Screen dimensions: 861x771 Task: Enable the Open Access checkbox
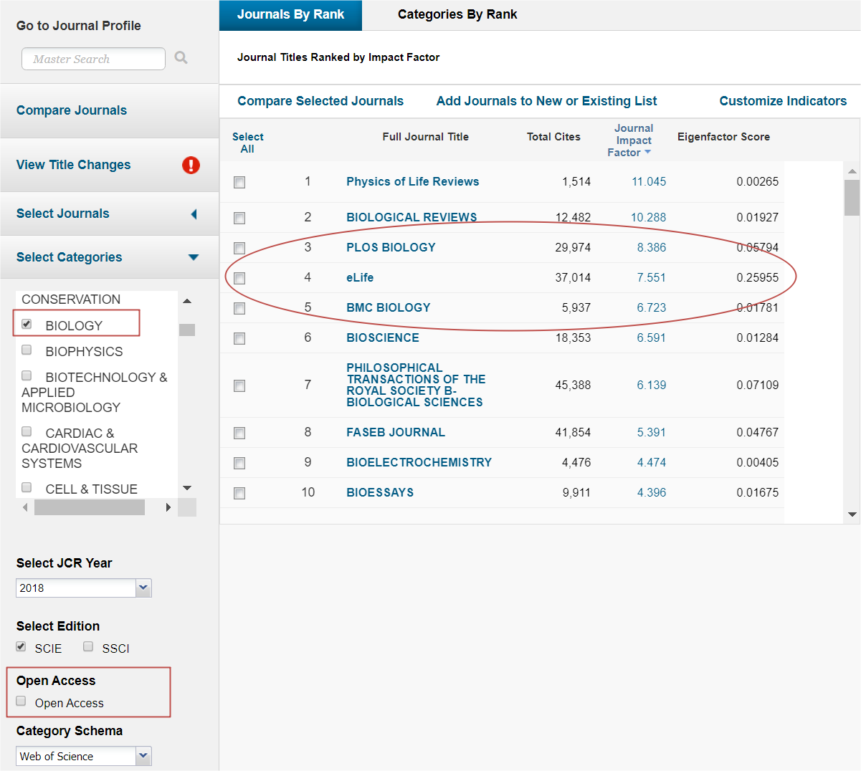pos(22,701)
